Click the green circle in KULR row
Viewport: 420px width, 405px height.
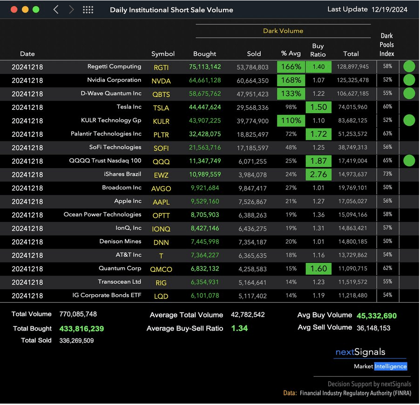[409, 121]
